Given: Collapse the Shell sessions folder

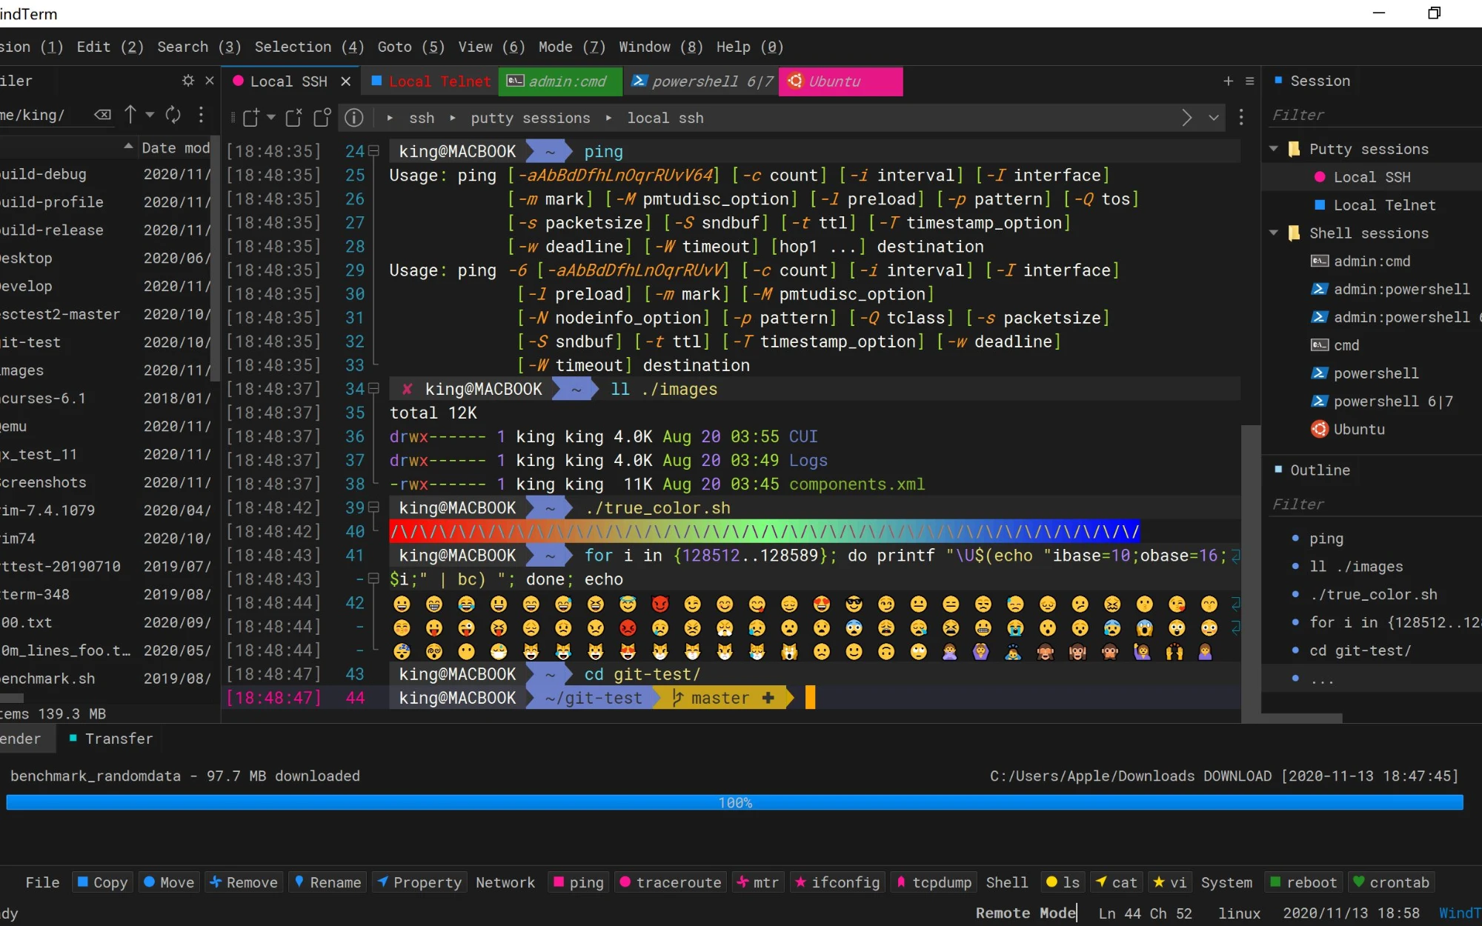Looking at the screenshot, I should coord(1274,233).
